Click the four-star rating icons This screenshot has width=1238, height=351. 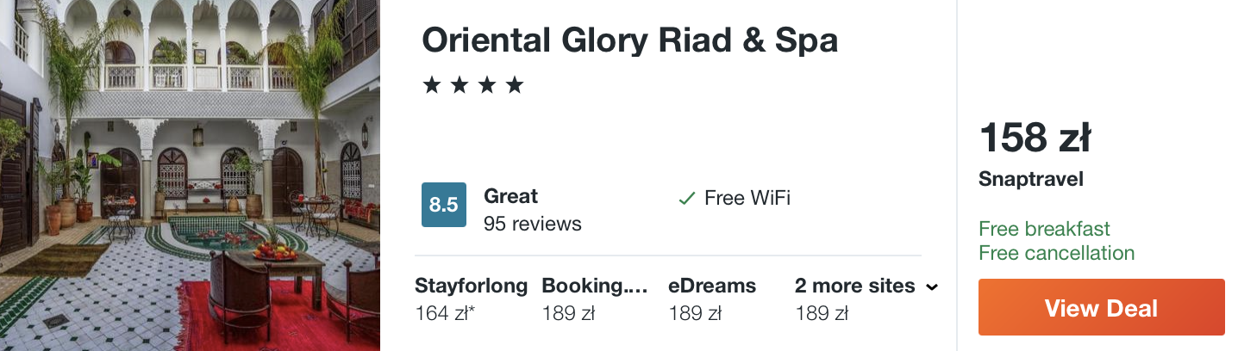coord(473,85)
